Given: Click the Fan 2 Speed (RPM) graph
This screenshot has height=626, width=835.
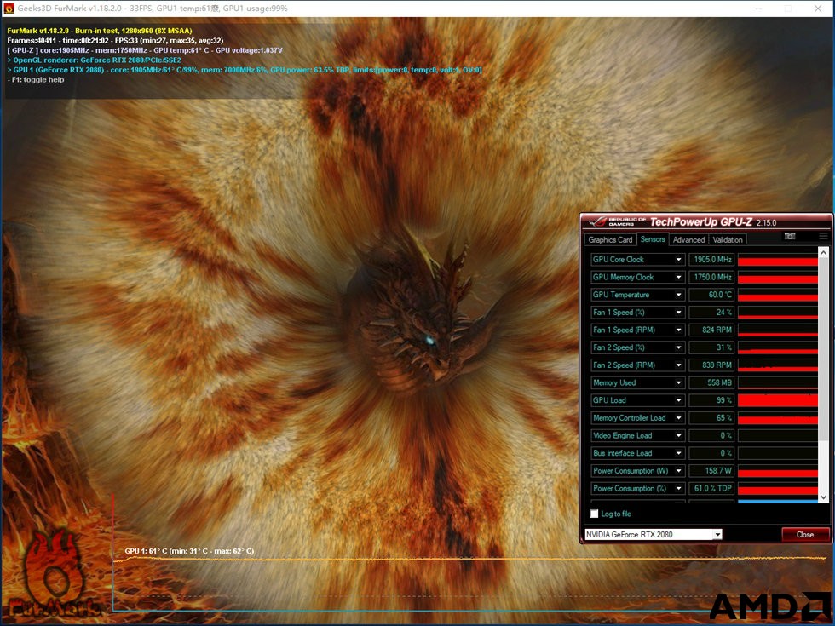Looking at the screenshot, I should (777, 365).
